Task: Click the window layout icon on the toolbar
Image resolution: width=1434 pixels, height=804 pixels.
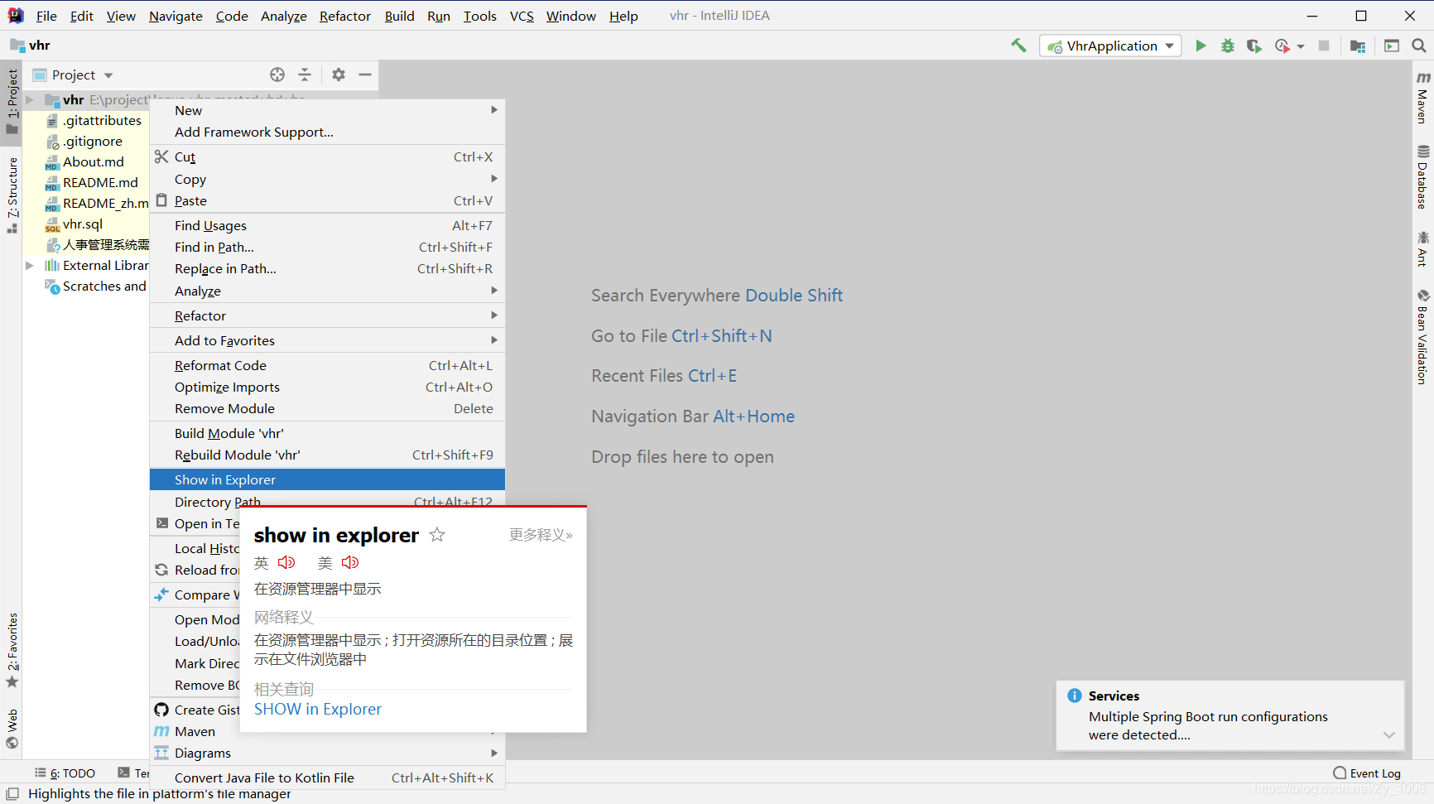Action: 1392,46
